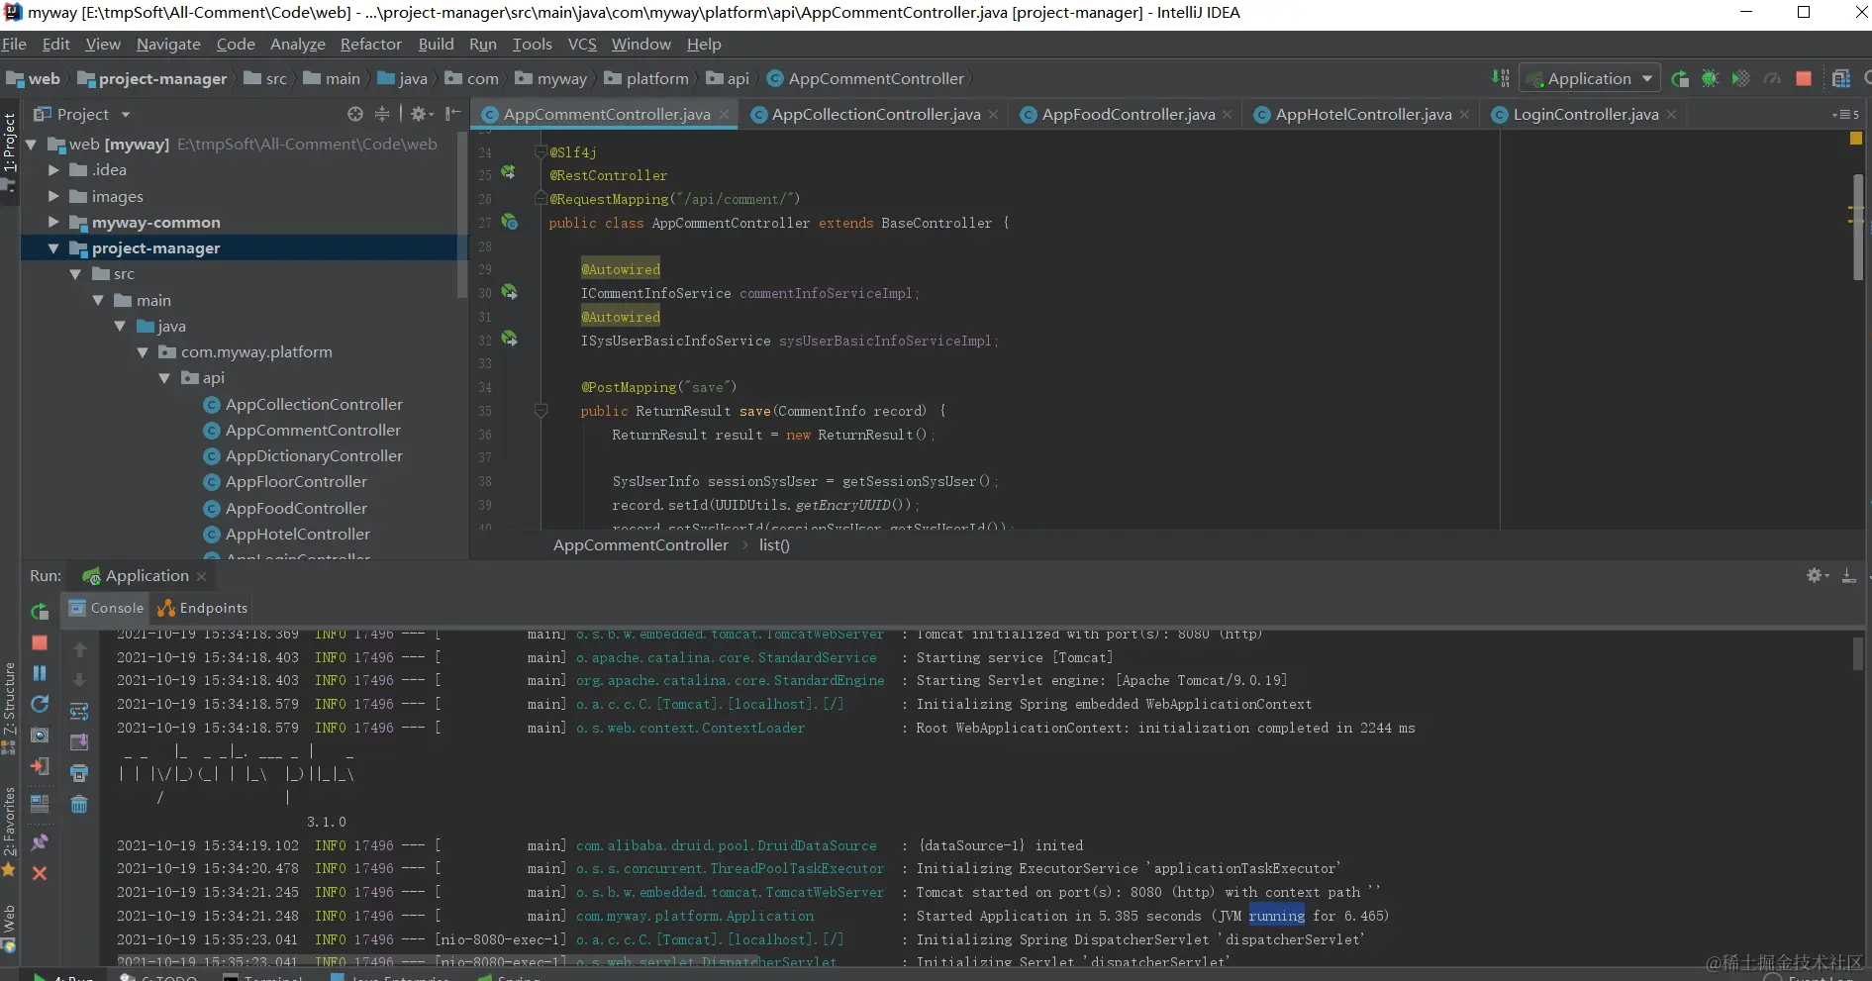Collapse the src folder
This screenshot has width=1872, height=981.
(76, 274)
